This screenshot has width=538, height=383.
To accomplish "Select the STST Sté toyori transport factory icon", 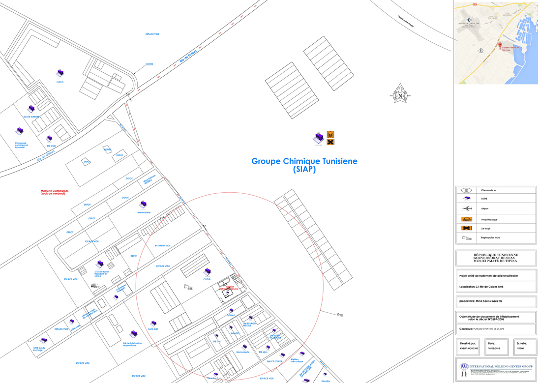I will pyautogui.click(x=100, y=265).
